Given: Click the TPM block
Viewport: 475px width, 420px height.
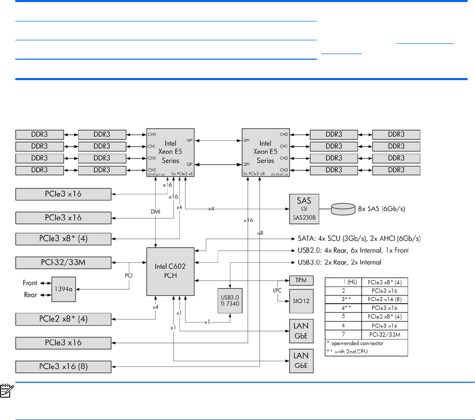Looking at the screenshot, I should click(x=301, y=280).
